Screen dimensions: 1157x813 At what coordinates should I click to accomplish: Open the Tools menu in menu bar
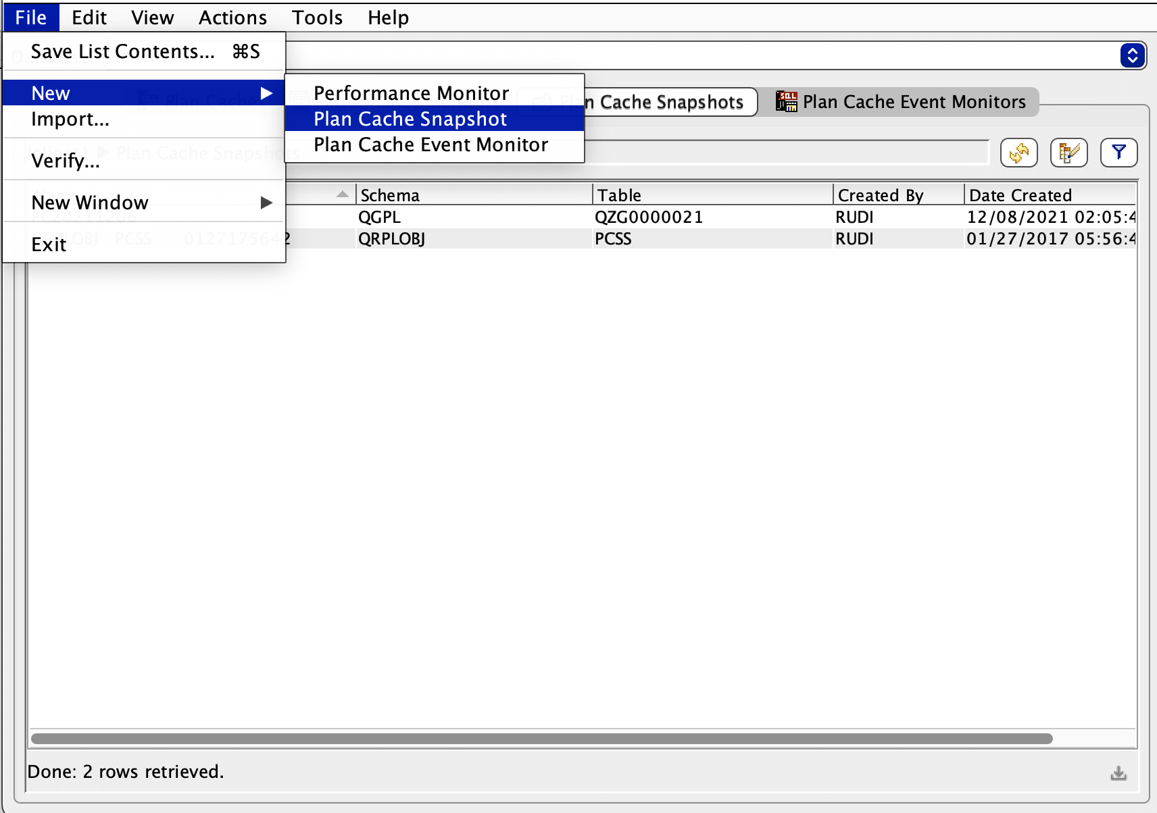(x=317, y=18)
